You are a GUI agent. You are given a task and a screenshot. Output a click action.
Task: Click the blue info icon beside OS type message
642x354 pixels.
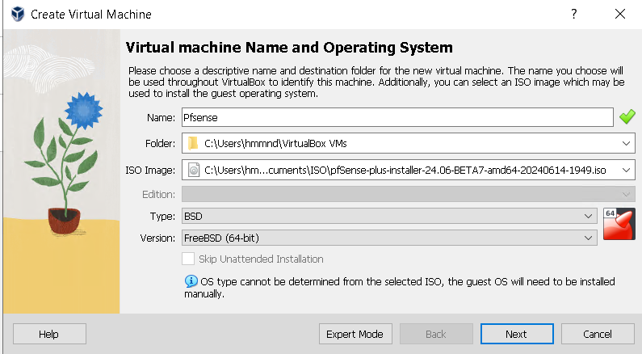pyautogui.click(x=191, y=281)
